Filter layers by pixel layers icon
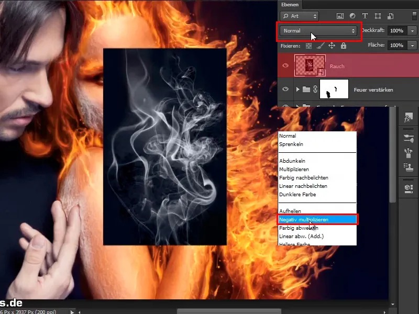This screenshot has width=419, height=314. point(340,16)
